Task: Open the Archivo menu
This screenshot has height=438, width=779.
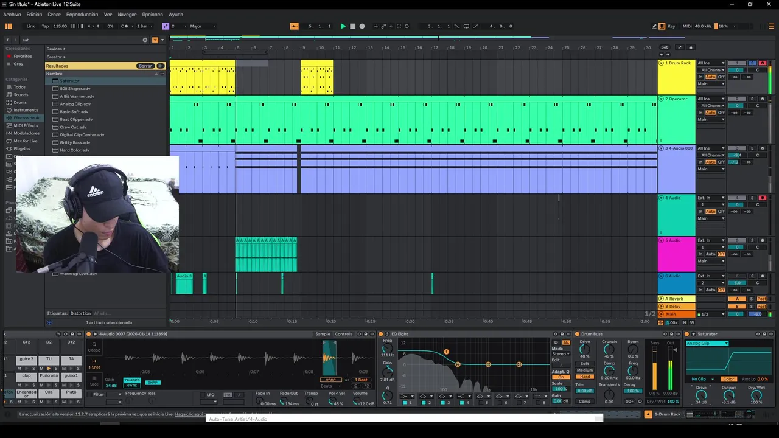Action: pos(12,15)
